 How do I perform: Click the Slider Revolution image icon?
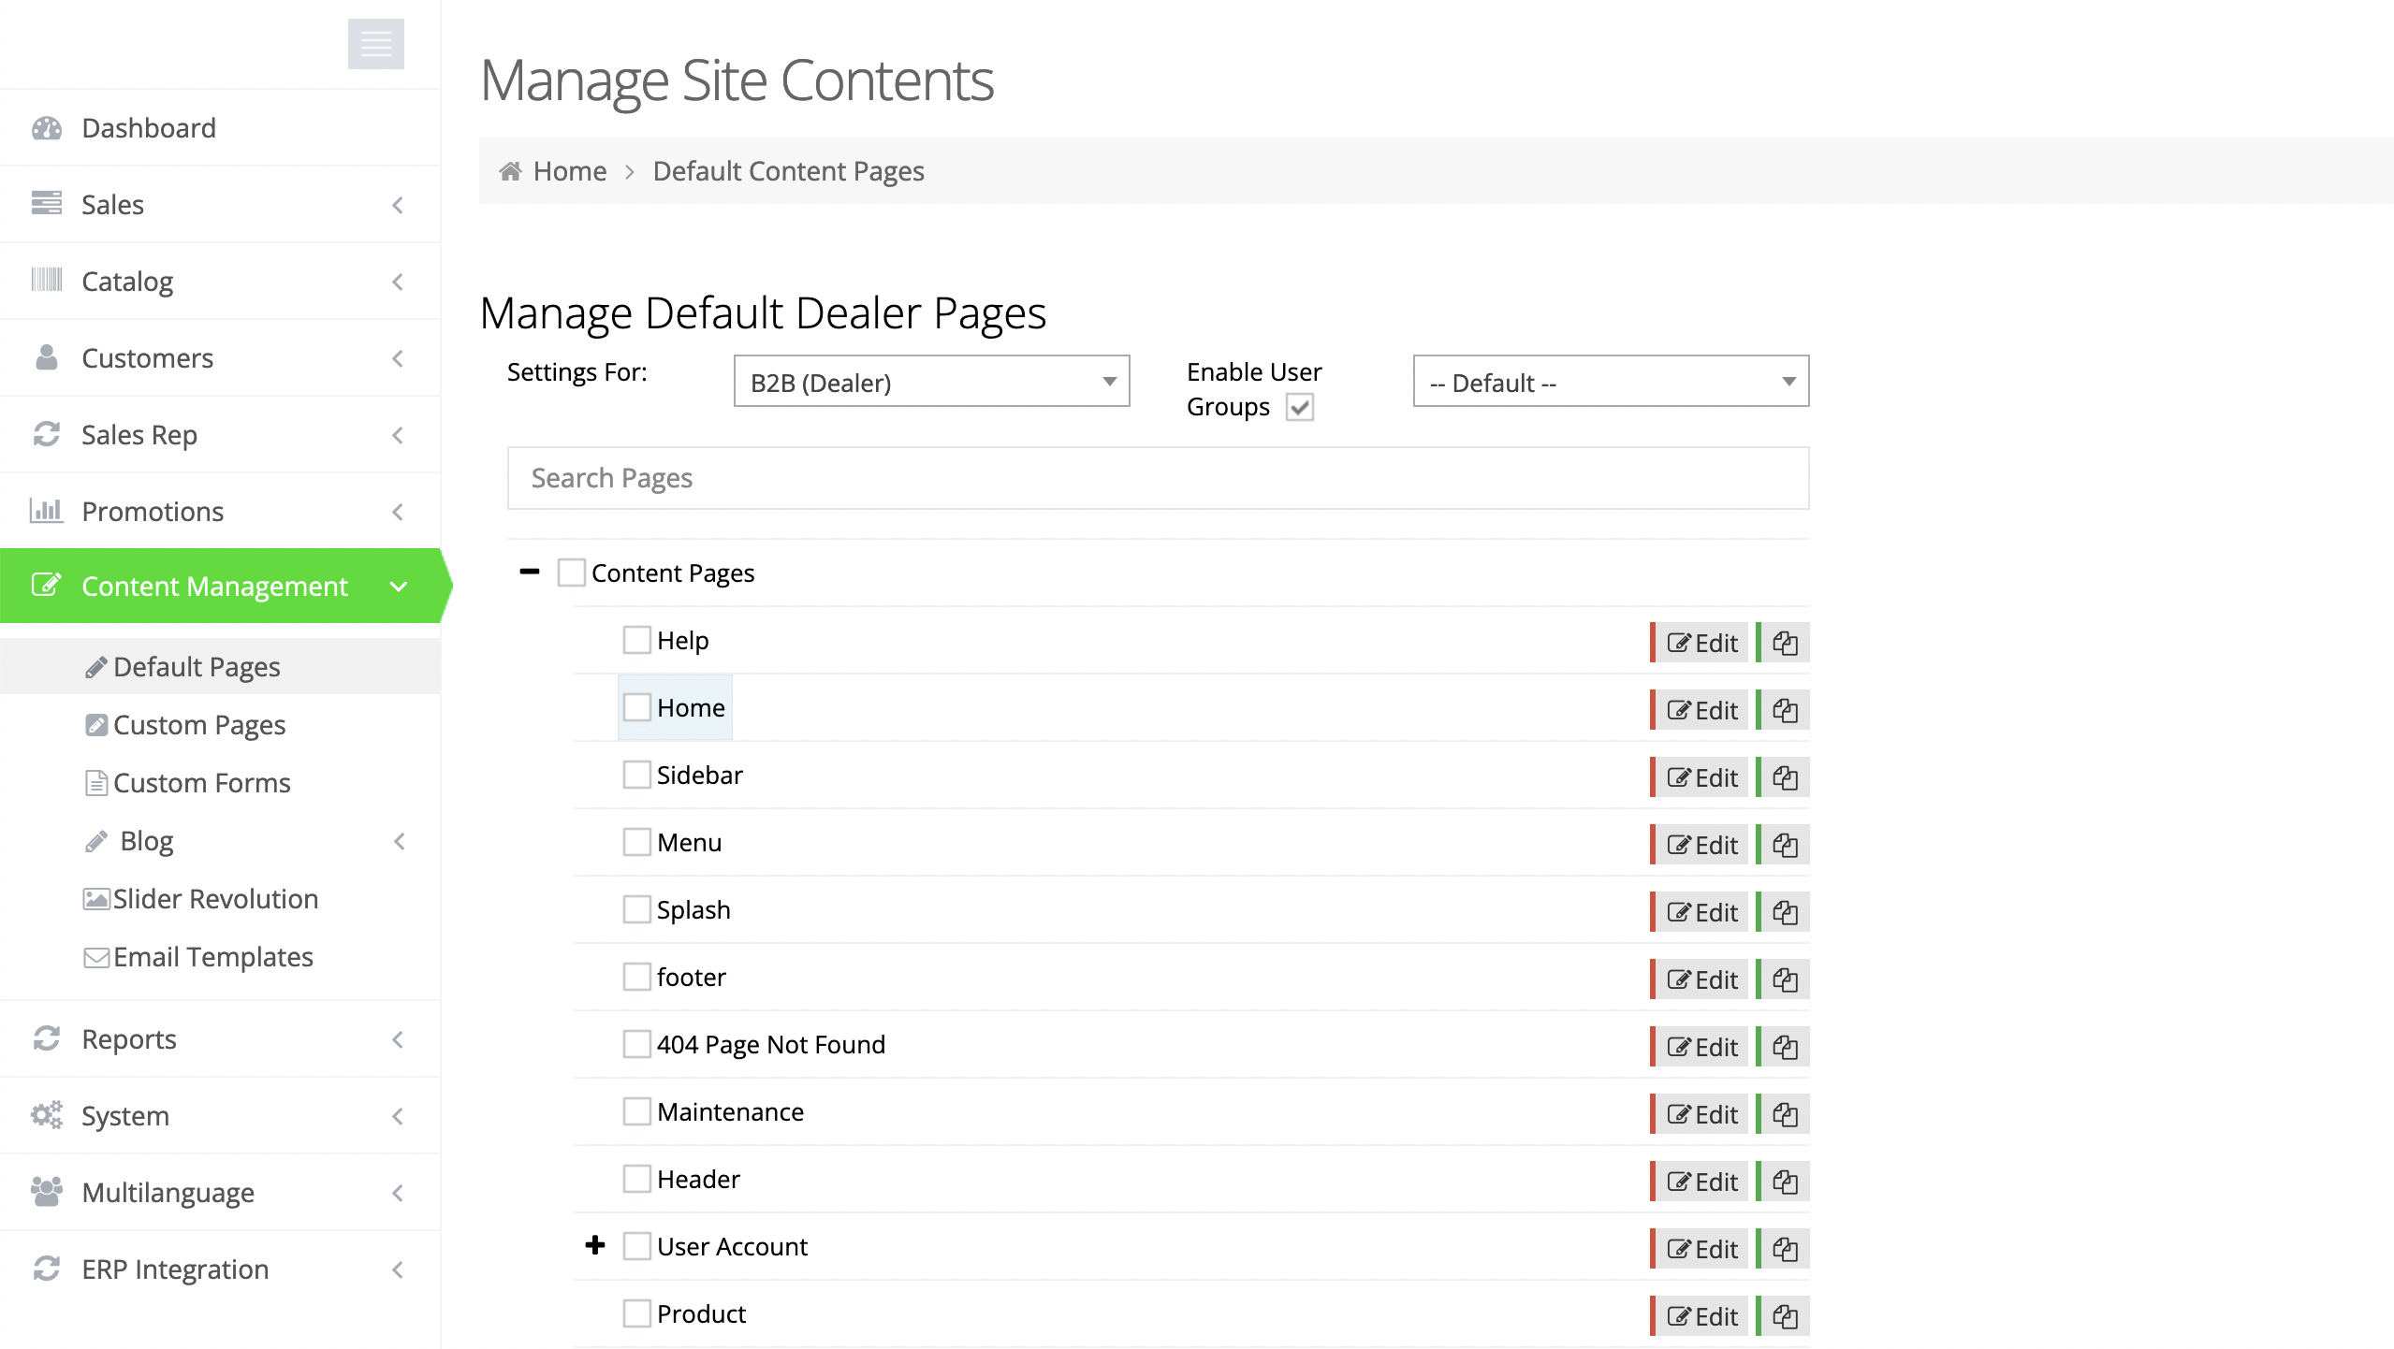pos(96,899)
